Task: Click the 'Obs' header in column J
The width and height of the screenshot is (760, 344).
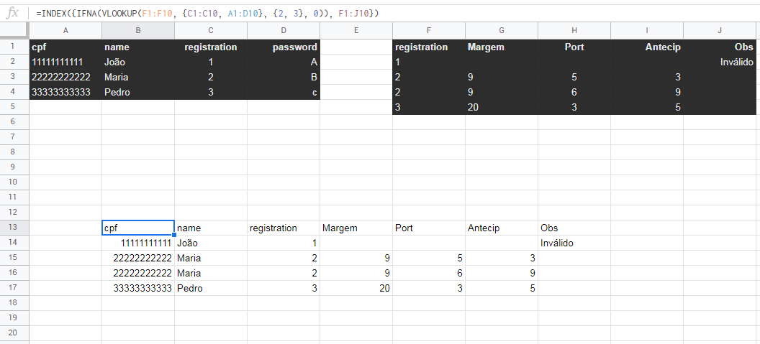Action: (x=720, y=47)
